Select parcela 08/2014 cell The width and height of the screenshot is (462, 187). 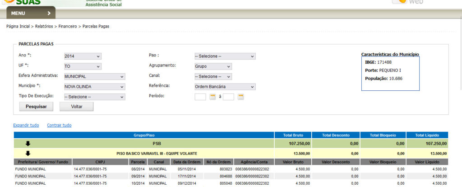point(138,169)
